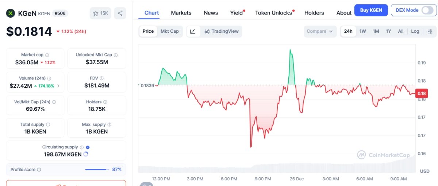The width and height of the screenshot is (438, 186).
Task: Open chart settings sliders icon
Action: point(430,31)
